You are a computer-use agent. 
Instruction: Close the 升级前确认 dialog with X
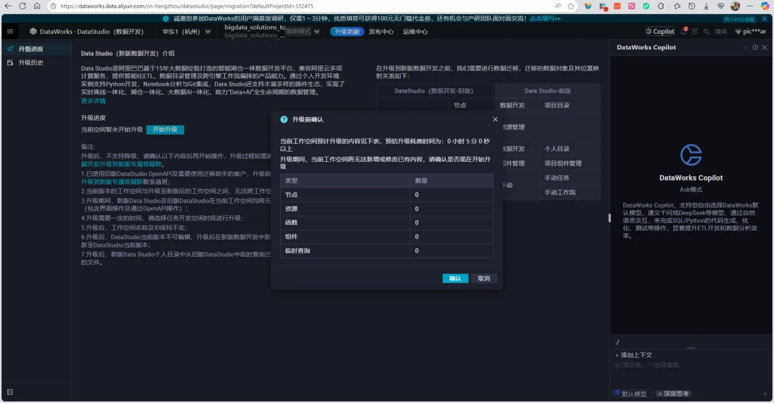(x=495, y=119)
